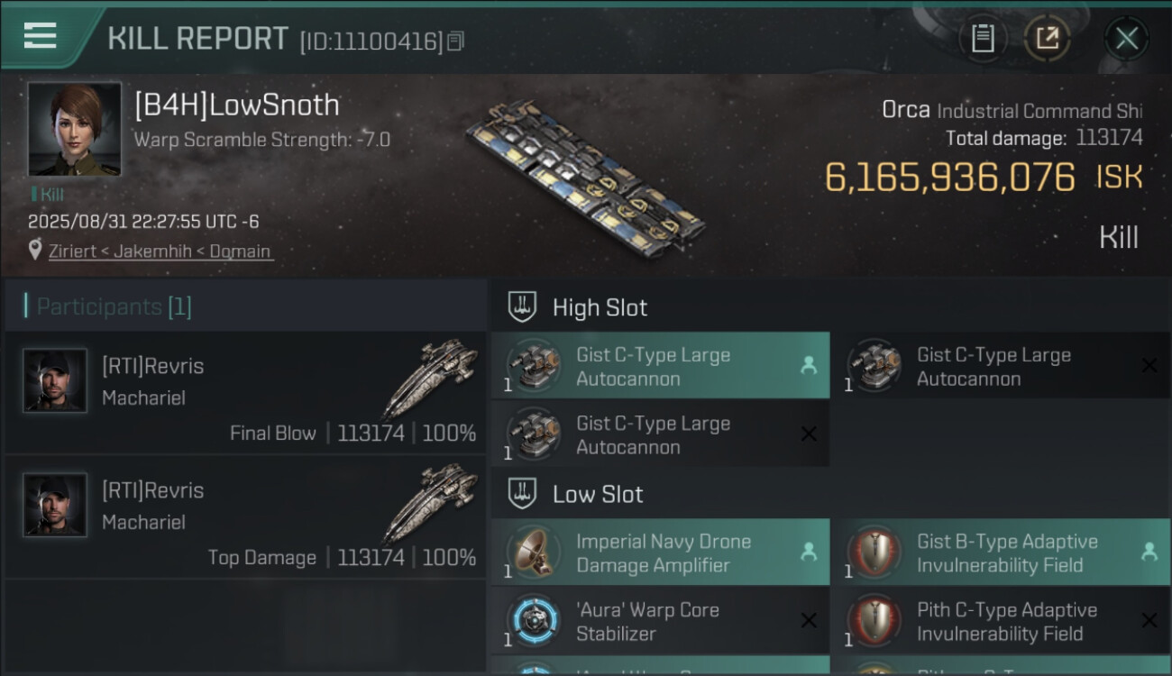Click the clipboard fitting icon
This screenshot has height=676, width=1172.
point(982,38)
